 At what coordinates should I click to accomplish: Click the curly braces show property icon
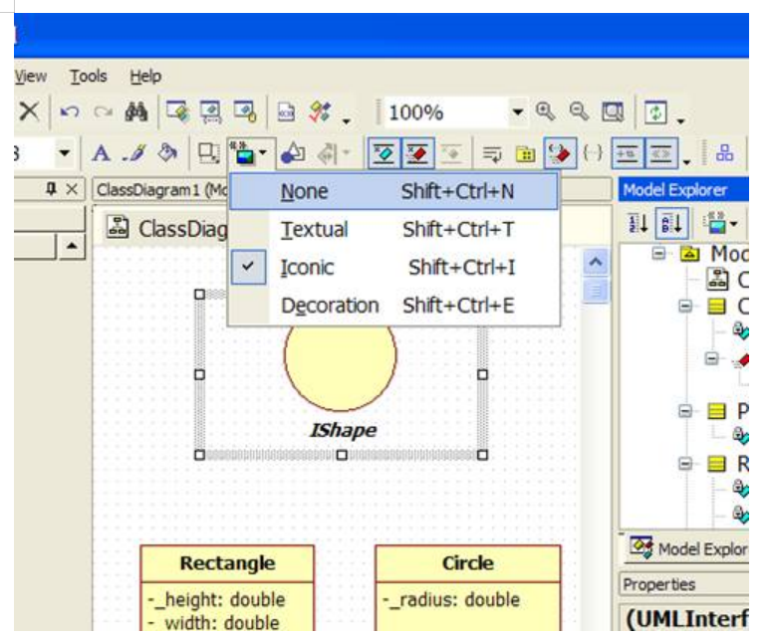(593, 154)
